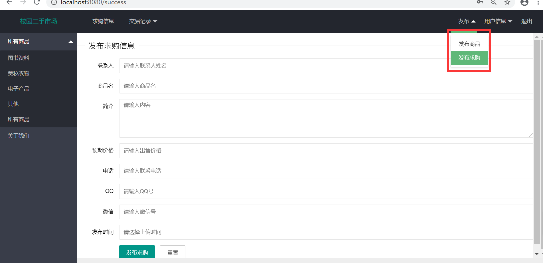Click the page scrollbar down arrow

537,254
